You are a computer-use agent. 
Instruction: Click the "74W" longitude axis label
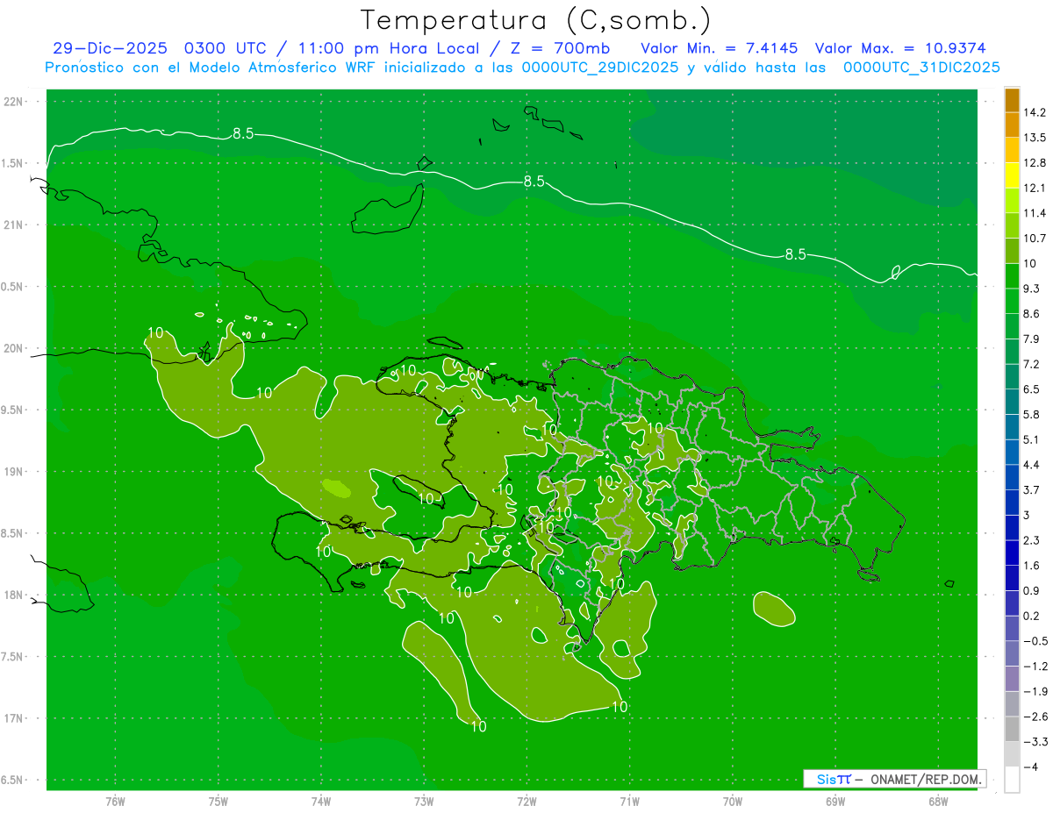point(321,801)
